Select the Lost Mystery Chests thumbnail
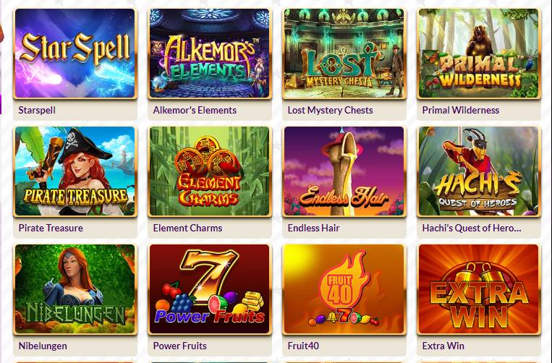The height and width of the screenshot is (363, 552). [344, 54]
